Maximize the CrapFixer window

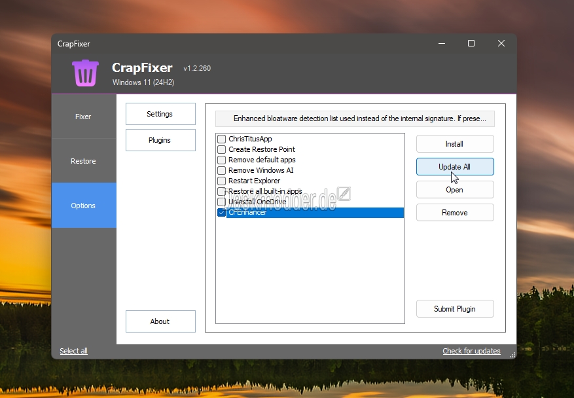point(471,44)
